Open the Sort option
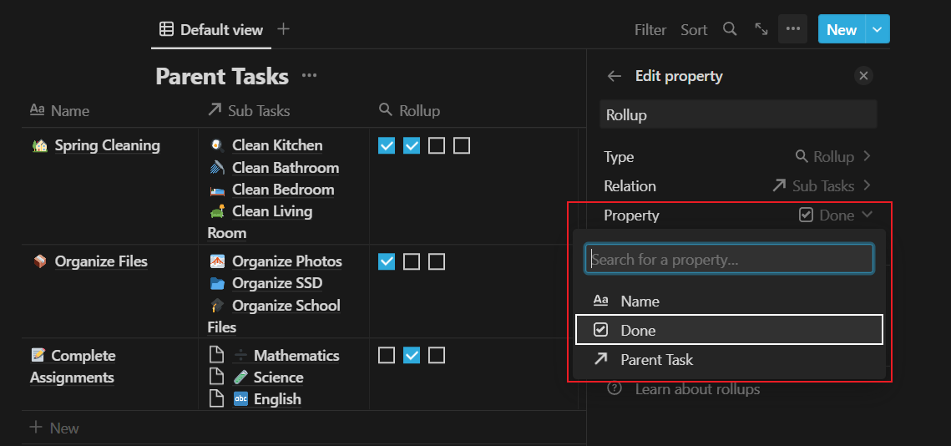This screenshot has width=951, height=446. [694, 30]
